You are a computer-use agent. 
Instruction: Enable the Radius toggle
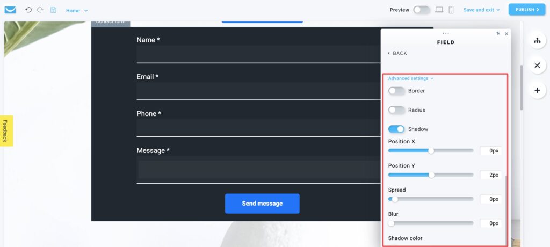(396, 110)
